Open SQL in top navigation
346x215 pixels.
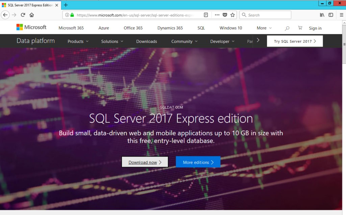click(x=201, y=28)
